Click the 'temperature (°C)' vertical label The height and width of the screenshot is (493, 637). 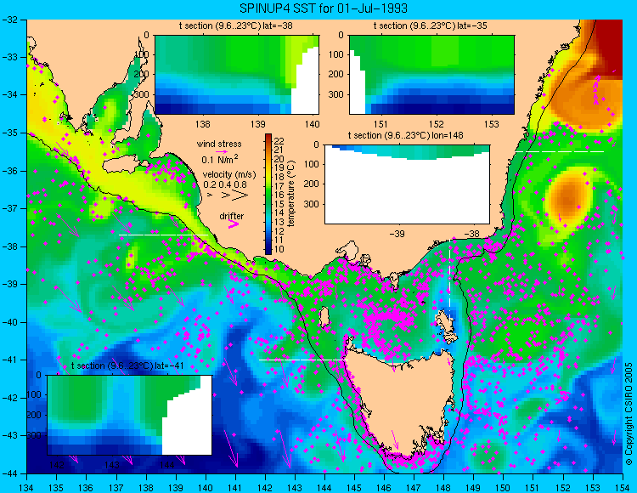(x=290, y=194)
